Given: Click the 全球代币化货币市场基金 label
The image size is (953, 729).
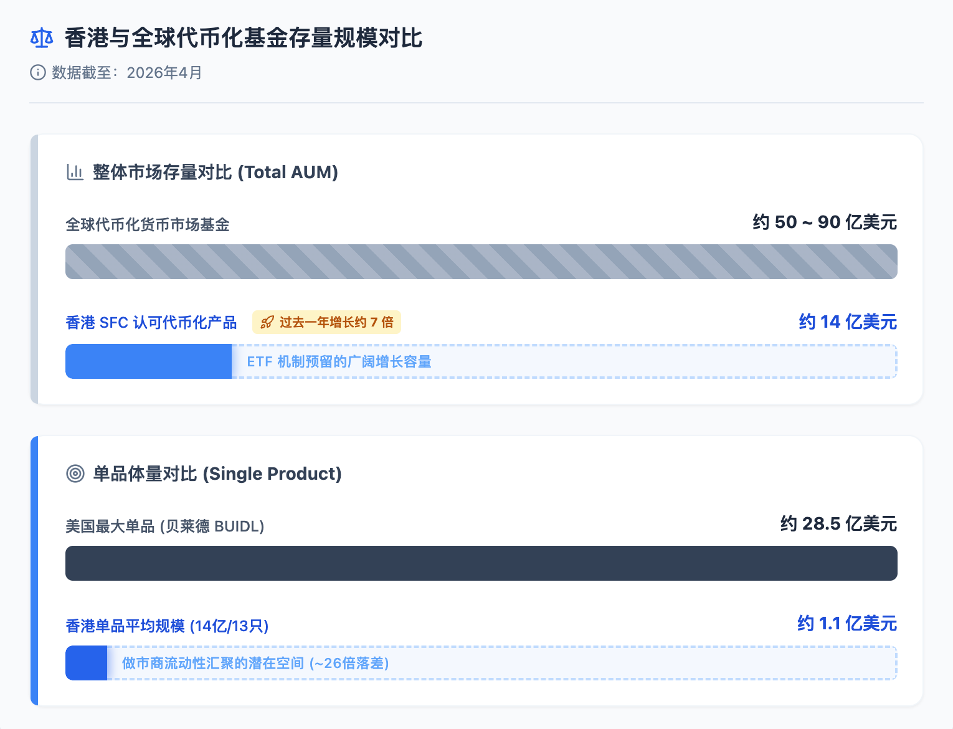Looking at the screenshot, I should tap(148, 224).
